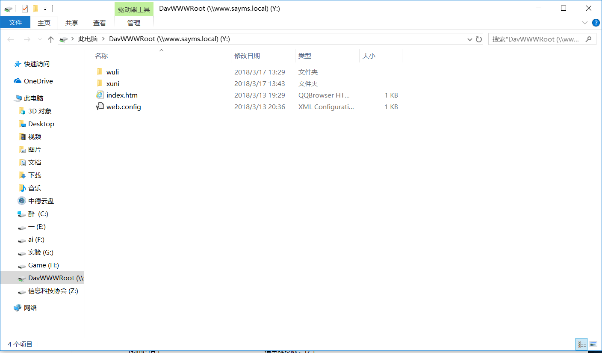Open Desktop in navigation pane
The height and width of the screenshot is (353, 602).
[41, 124]
